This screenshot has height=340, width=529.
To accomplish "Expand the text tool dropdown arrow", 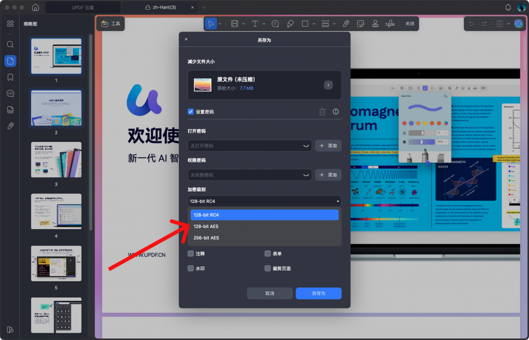I will coord(264,24).
